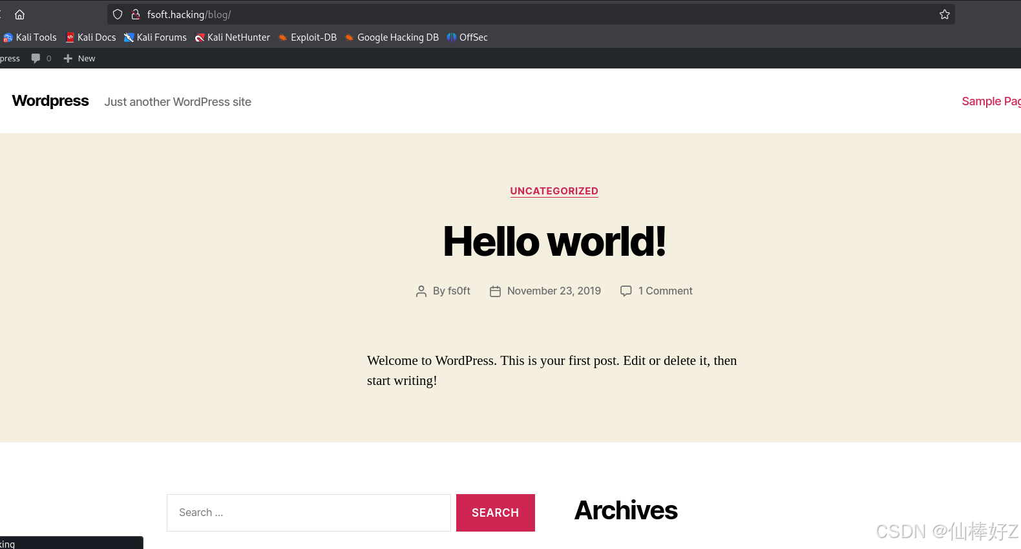The height and width of the screenshot is (549, 1021).
Task: Click the padlock site security icon
Action: [136, 14]
